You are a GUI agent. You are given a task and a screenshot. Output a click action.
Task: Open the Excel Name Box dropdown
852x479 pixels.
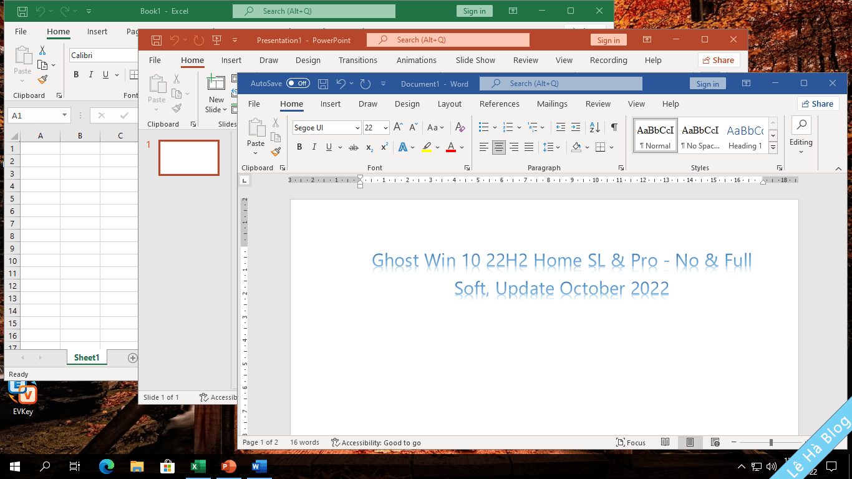coord(64,115)
